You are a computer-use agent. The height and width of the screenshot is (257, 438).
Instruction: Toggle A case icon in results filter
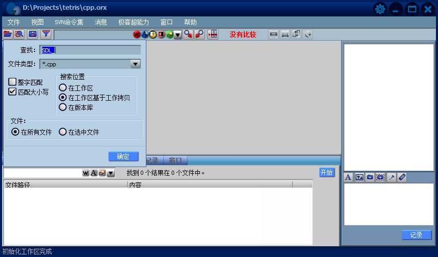94,173
